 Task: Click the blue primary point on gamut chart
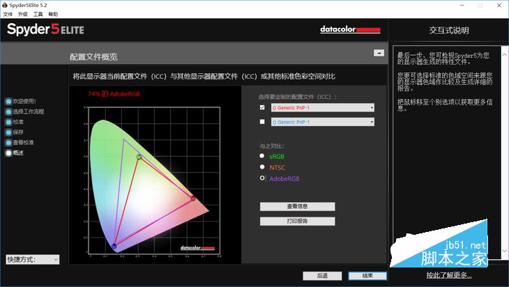pyautogui.click(x=114, y=246)
